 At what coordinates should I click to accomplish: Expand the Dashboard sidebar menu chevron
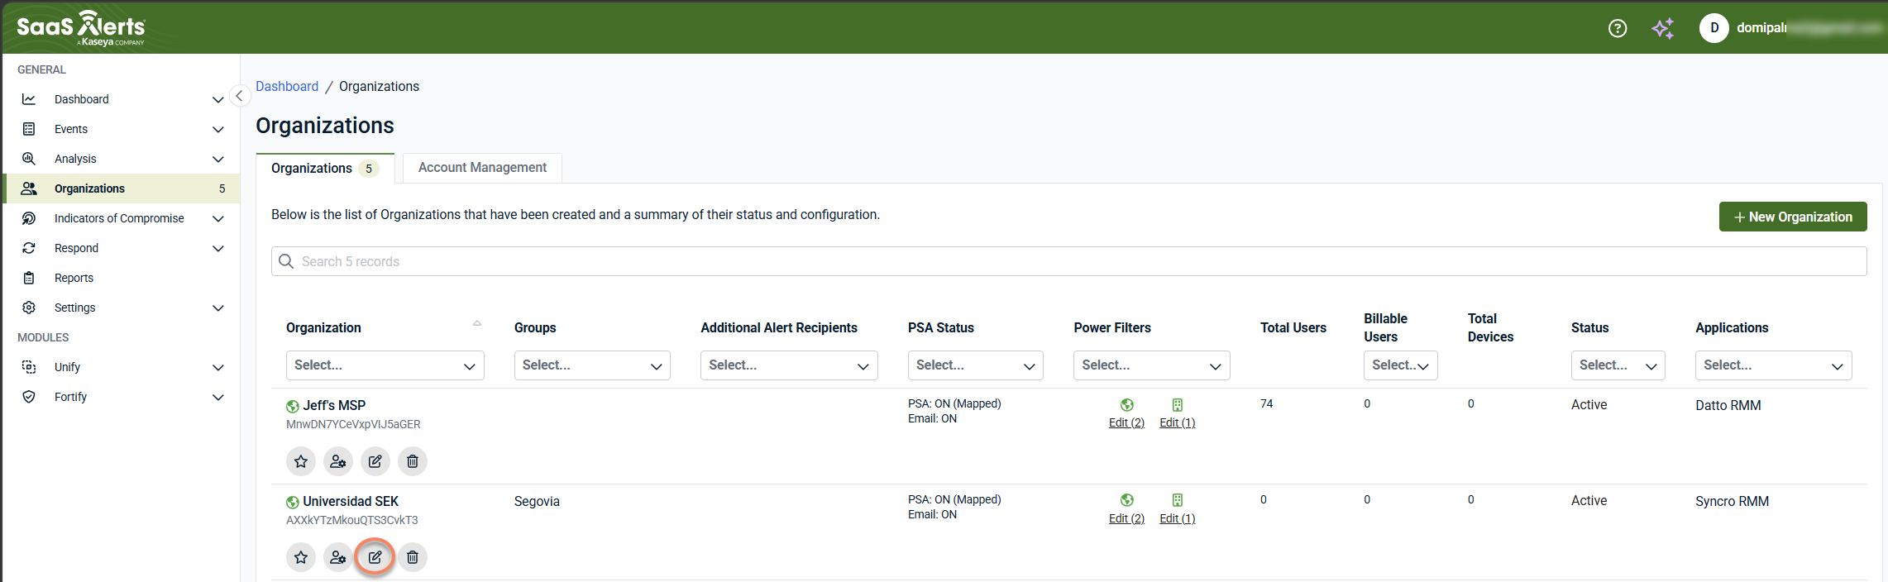[218, 99]
